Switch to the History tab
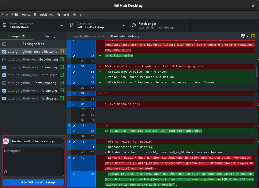This screenshot has height=188, width=259. pyautogui.click(x=50, y=36)
